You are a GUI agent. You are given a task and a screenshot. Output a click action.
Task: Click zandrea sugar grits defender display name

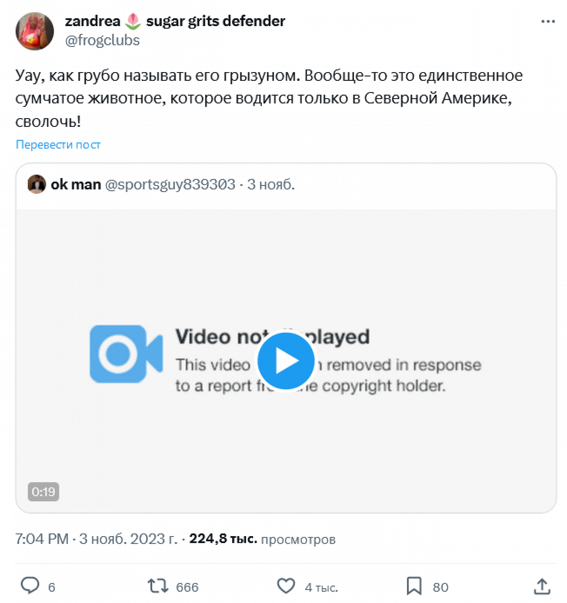click(x=175, y=22)
